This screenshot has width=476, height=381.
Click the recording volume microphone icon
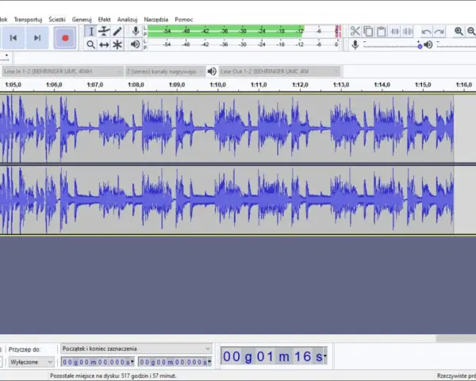(355, 44)
